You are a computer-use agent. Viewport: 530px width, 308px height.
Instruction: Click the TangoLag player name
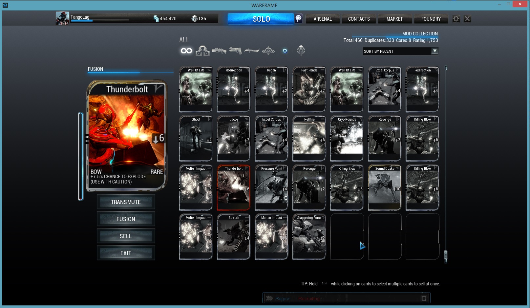point(80,17)
